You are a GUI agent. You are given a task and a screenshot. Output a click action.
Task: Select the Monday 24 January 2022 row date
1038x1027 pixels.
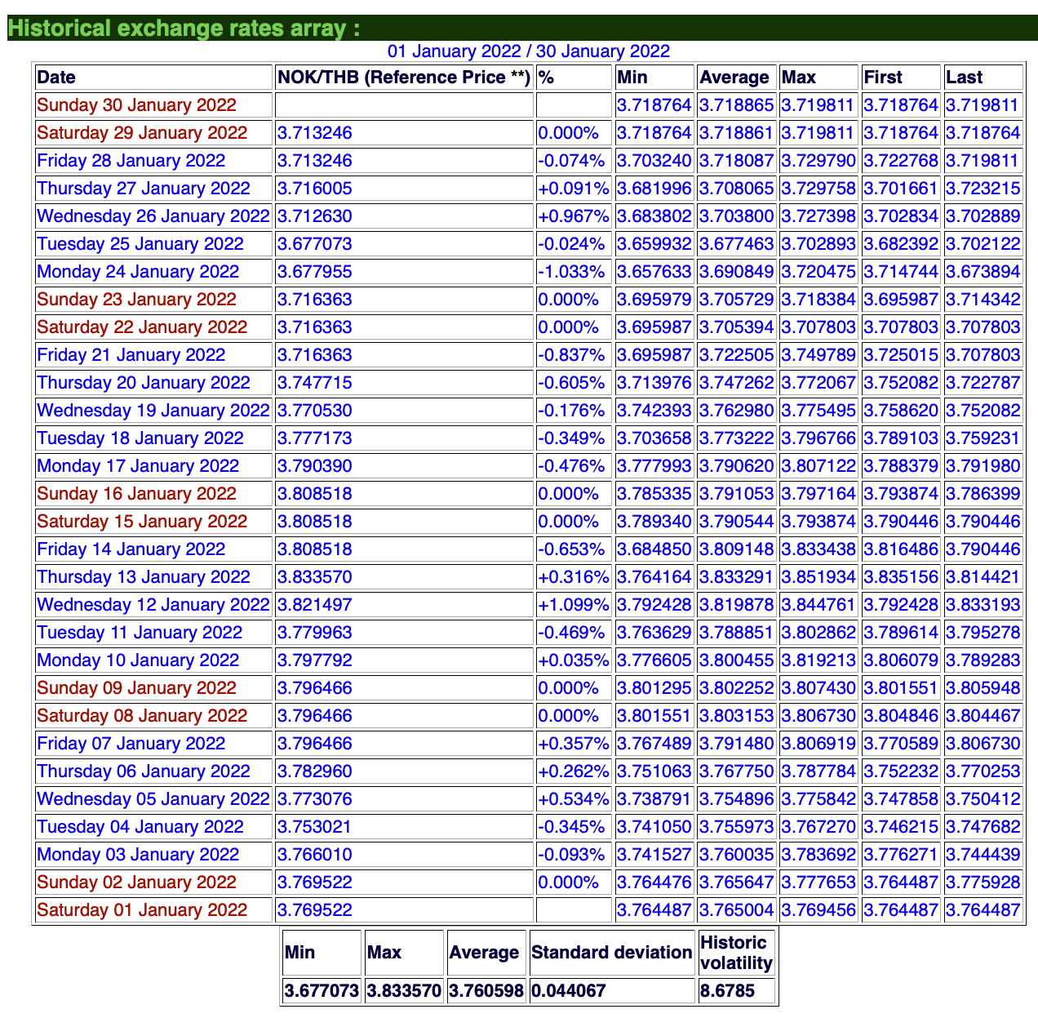[x=138, y=272]
